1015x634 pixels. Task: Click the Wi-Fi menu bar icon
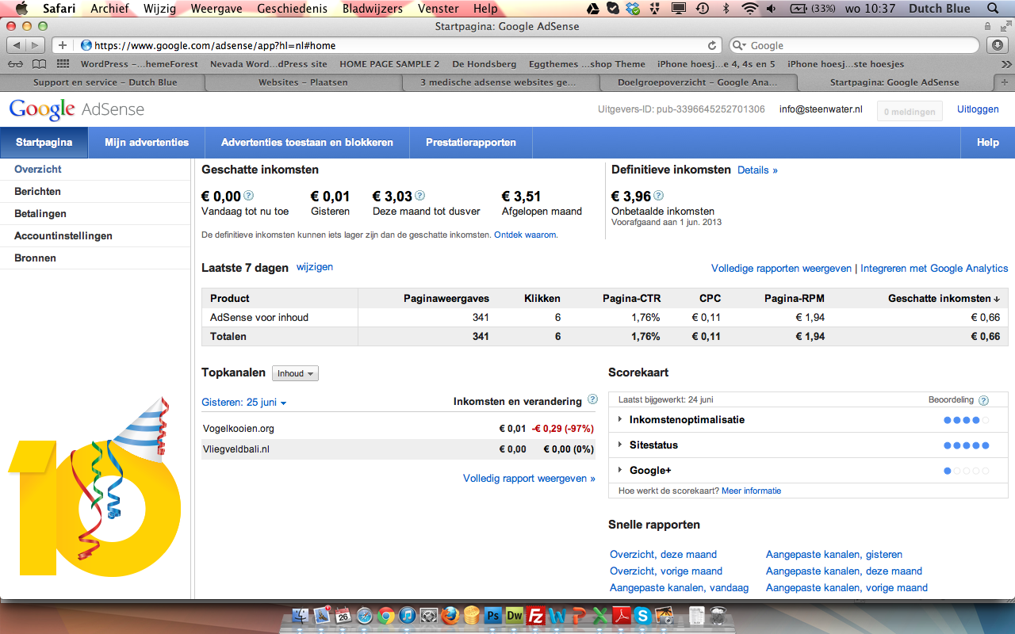click(750, 9)
